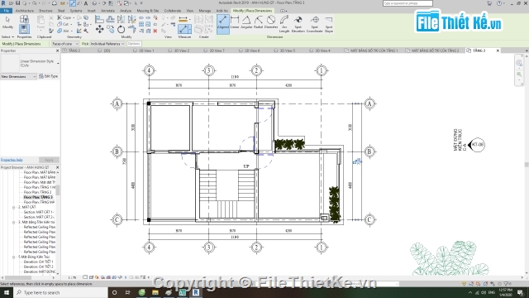Click the Cut geometry tool
529x298 pixels.
click(64, 24)
